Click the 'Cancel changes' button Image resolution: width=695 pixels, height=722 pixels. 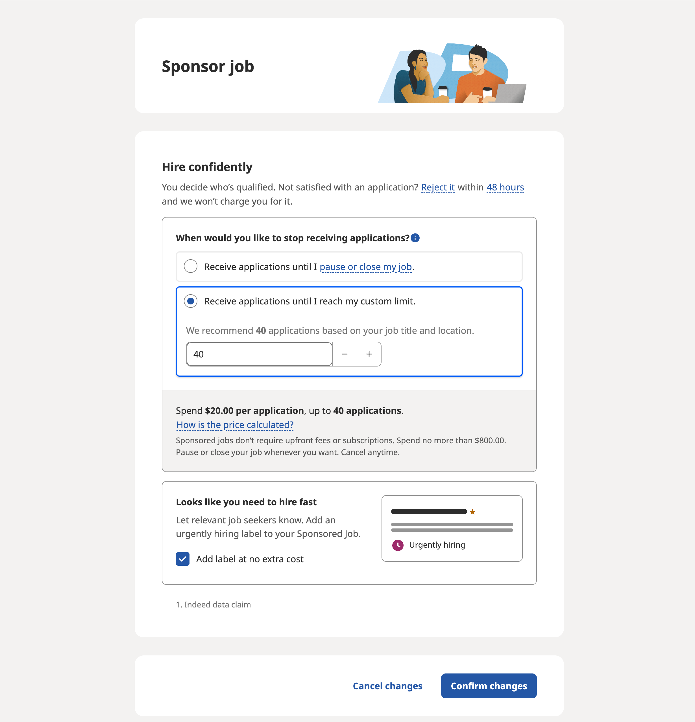(388, 685)
